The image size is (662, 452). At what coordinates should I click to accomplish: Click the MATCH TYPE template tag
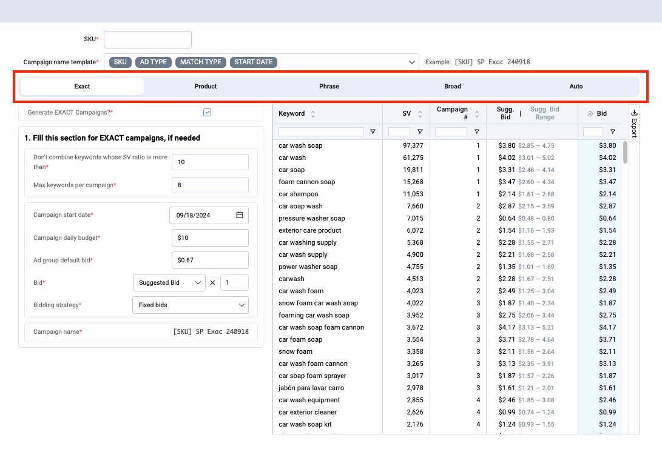(201, 62)
